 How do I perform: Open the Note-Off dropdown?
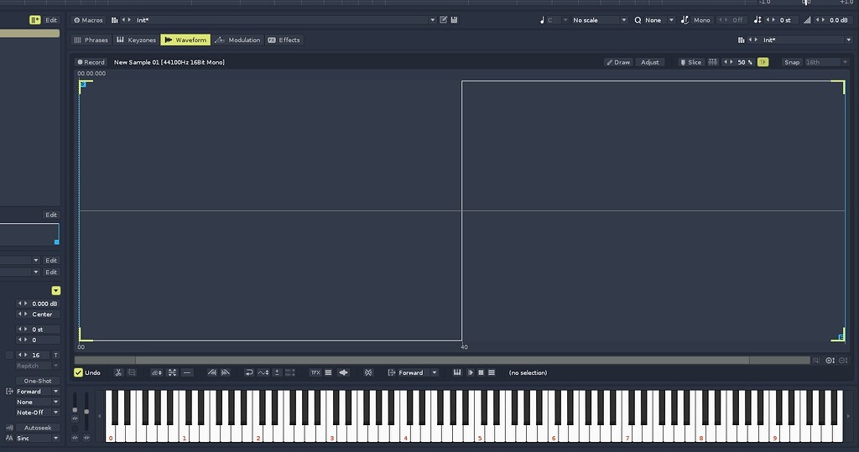tap(37, 413)
